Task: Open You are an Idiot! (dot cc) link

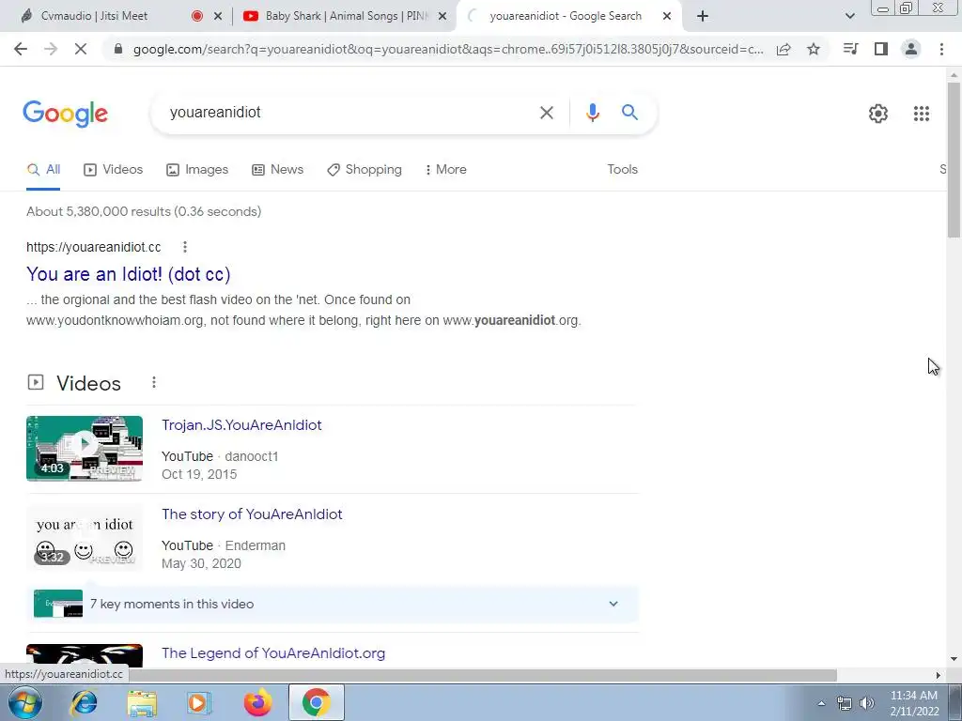Action: pyautogui.click(x=128, y=274)
